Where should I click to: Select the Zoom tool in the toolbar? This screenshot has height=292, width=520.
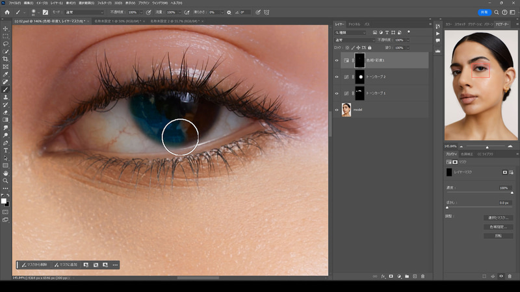pyautogui.click(x=6, y=181)
